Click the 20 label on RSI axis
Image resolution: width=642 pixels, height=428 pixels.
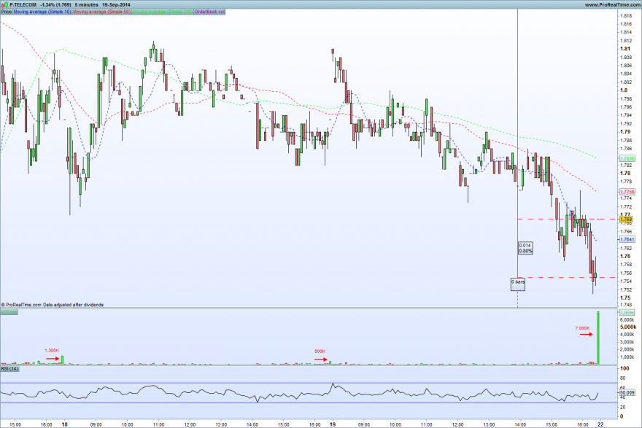click(623, 407)
